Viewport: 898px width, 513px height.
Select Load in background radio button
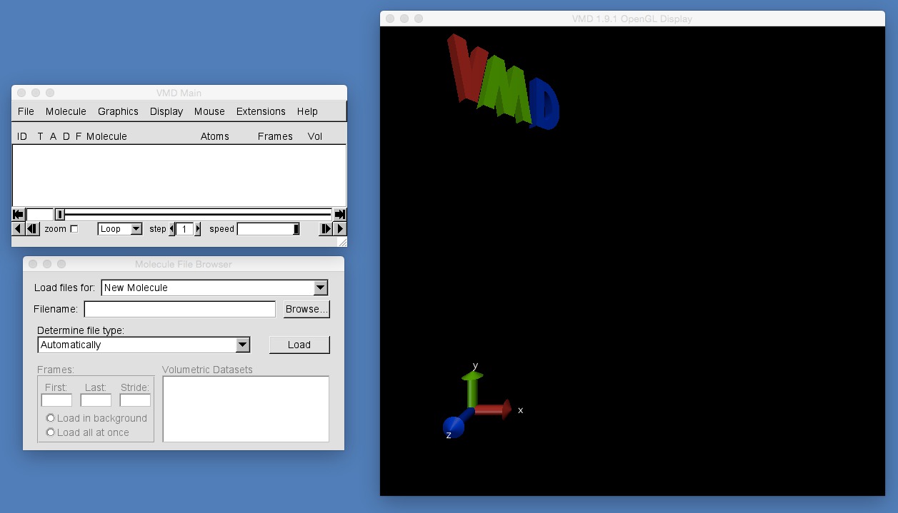pos(50,418)
